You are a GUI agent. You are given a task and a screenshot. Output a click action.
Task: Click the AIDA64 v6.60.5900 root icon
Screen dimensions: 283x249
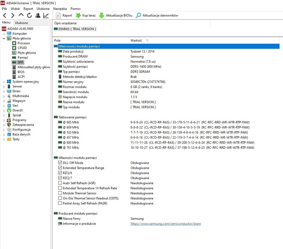coord(4,29)
